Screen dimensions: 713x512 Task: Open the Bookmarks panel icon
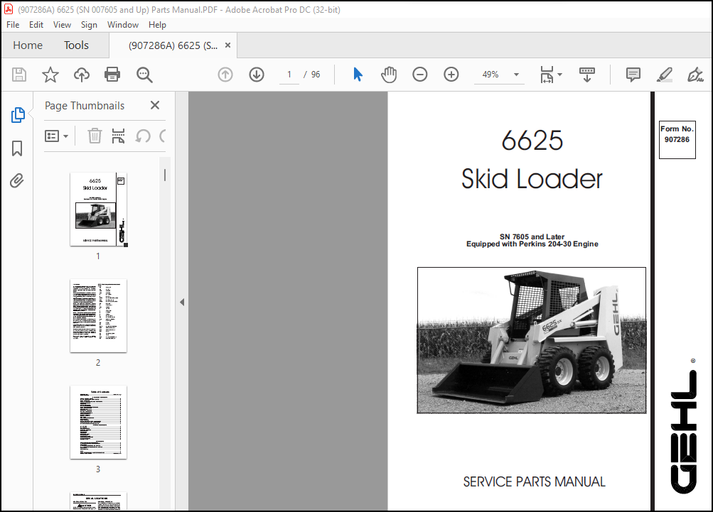tap(17, 148)
